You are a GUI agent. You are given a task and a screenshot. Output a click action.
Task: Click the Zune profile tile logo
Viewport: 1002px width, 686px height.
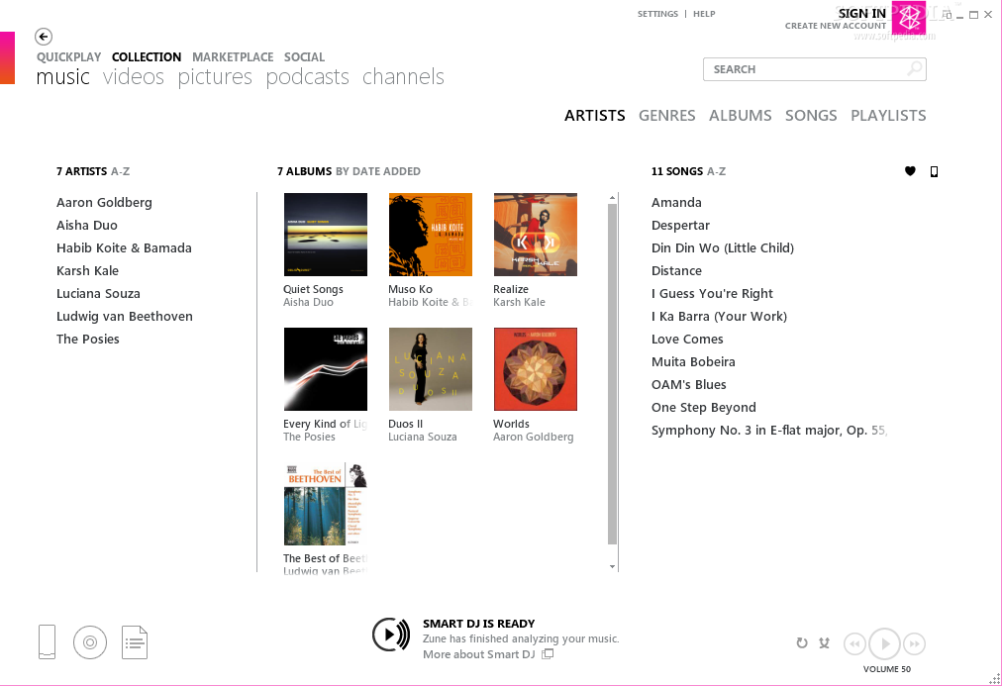(x=908, y=17)
